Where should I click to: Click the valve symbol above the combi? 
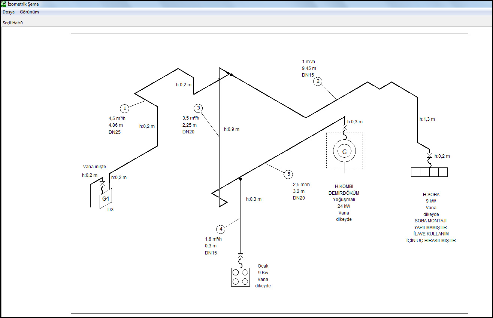(x=345, y=128)
